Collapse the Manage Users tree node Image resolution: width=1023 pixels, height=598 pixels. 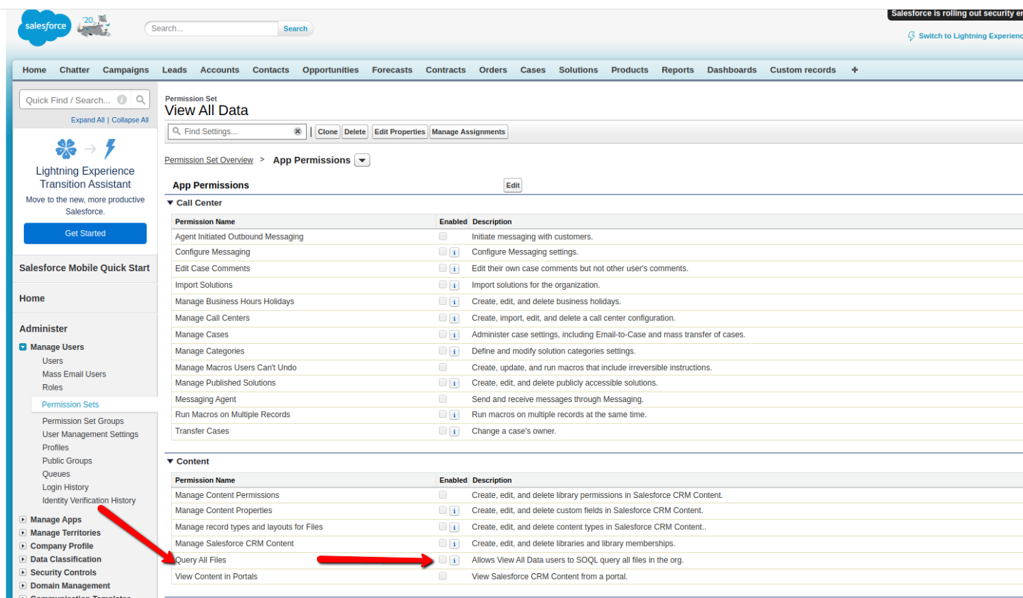tap(23, 347)
